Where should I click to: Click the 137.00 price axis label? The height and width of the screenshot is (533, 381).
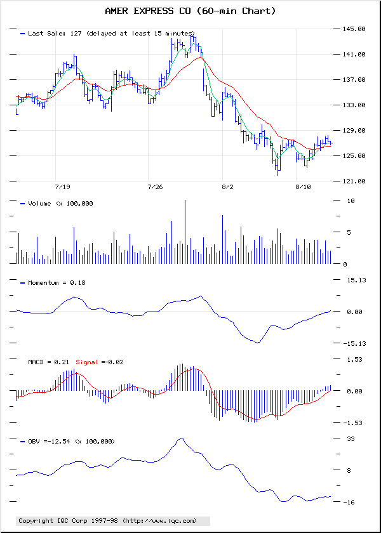tap(354, 79)
